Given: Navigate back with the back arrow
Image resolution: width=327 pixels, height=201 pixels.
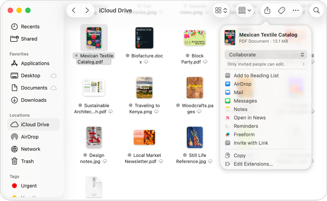Looking at the screenshot, I should 73,10.
